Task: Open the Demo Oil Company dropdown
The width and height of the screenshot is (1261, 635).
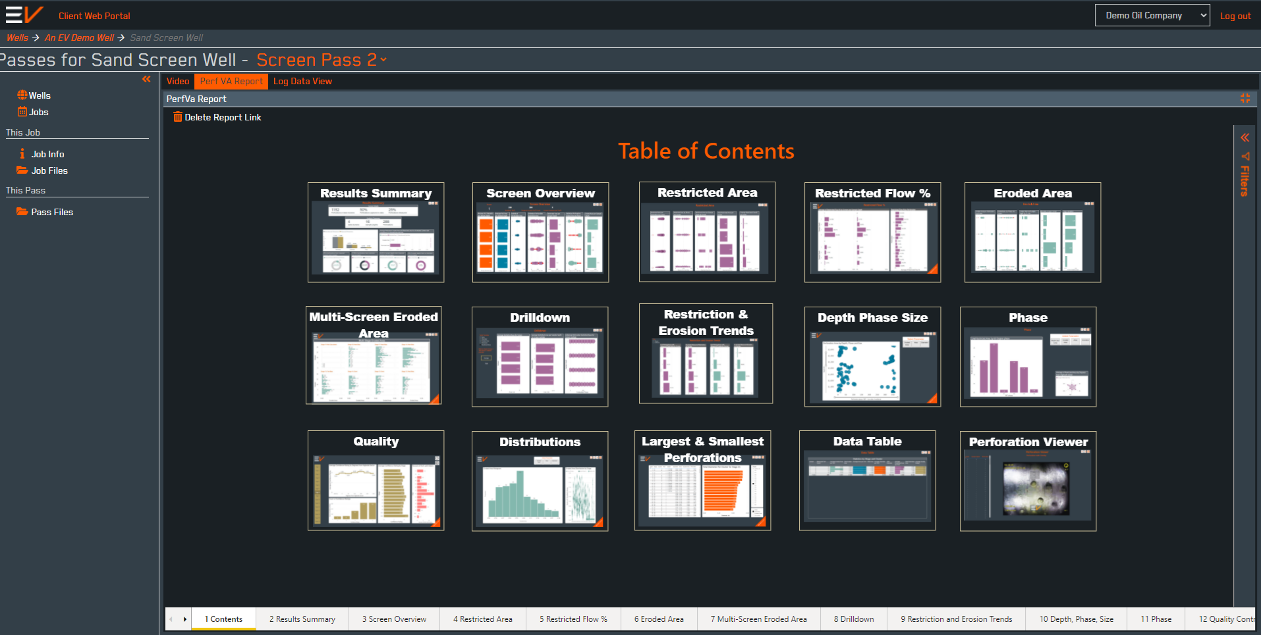Action: point(1152,15)
